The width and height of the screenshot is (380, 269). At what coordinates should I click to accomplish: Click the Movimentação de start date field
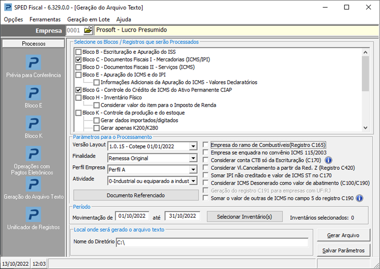(x=132, y=216)
